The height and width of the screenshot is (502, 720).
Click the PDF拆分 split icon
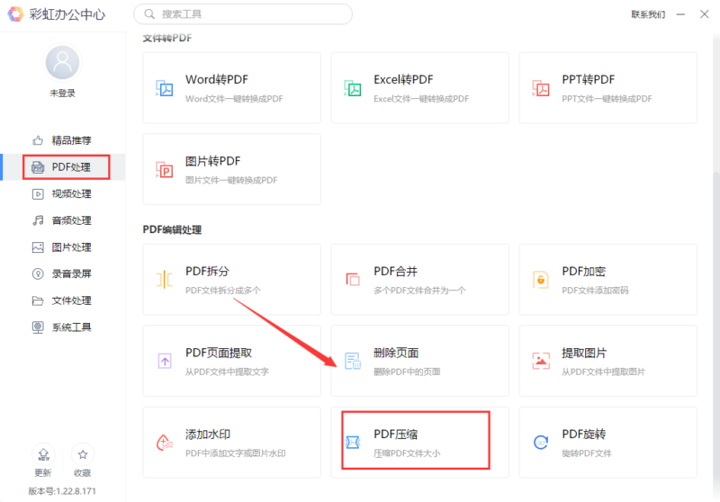[165, 280]
